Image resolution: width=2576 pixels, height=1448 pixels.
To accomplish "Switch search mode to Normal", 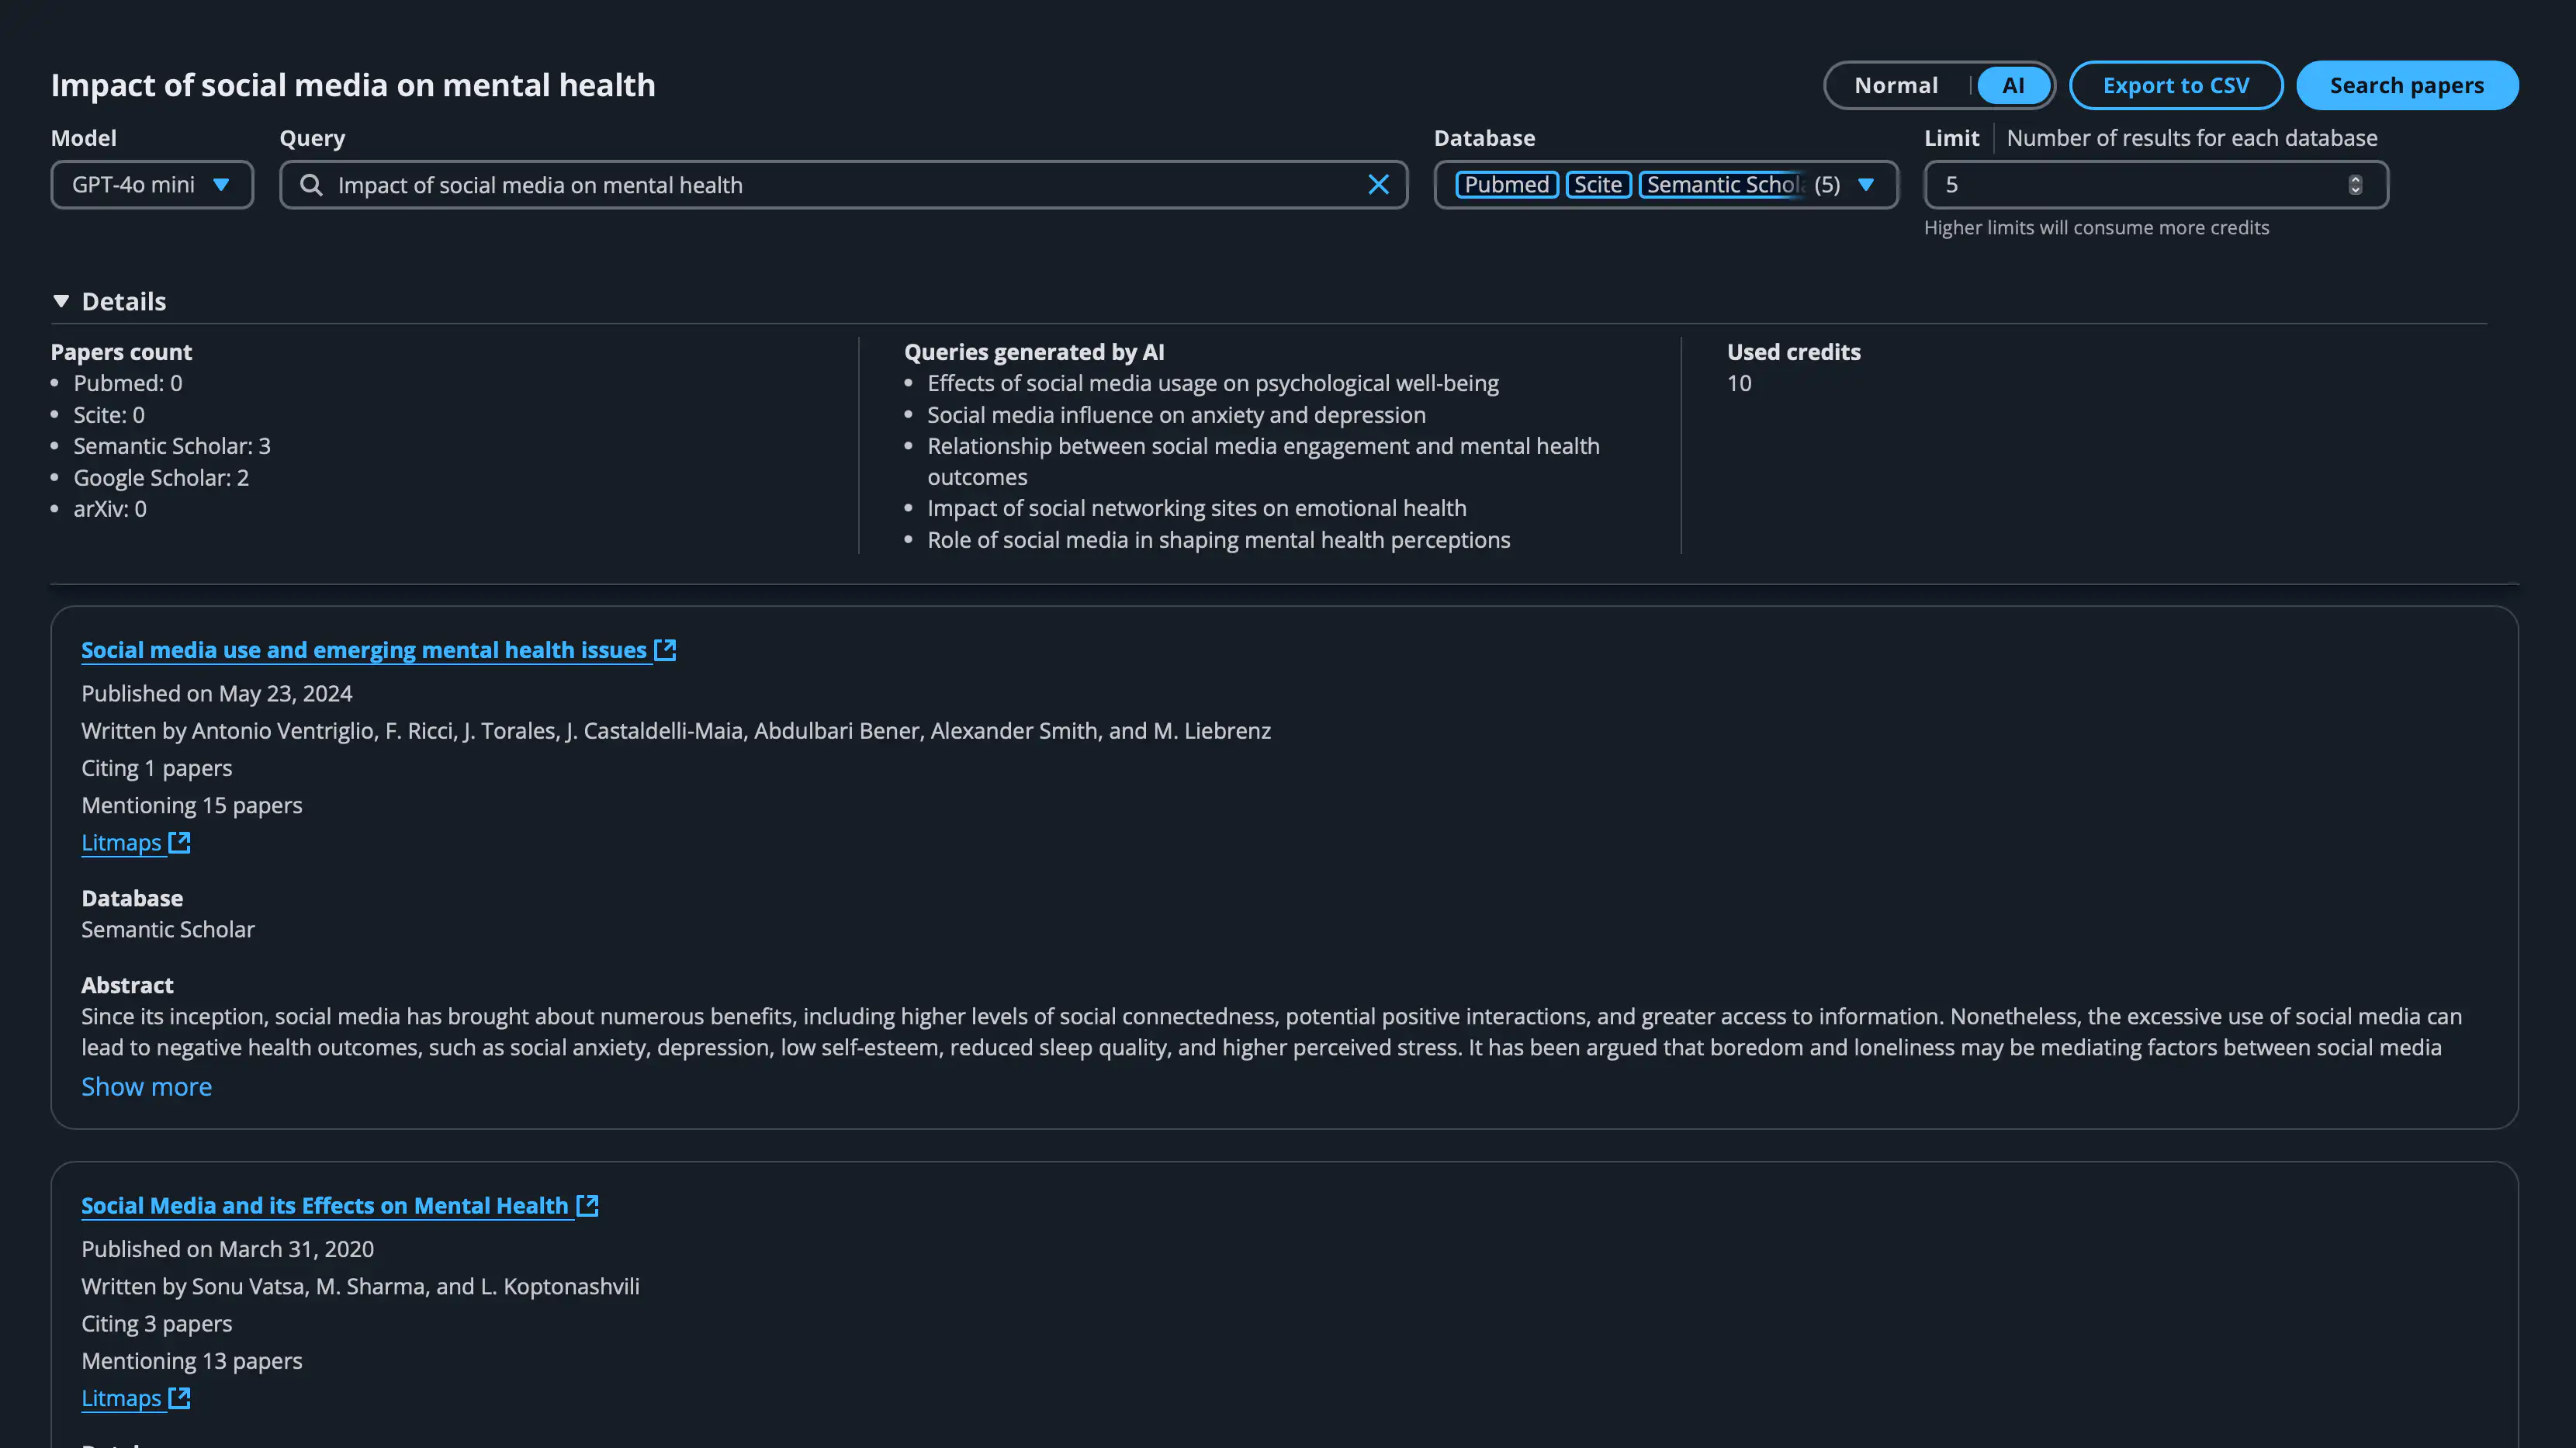I will click(1895, 86).
